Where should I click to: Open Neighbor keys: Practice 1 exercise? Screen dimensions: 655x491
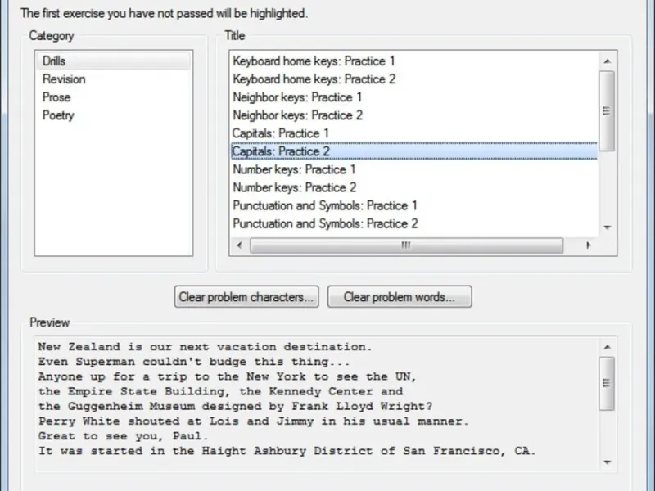[x=297, y=97]
